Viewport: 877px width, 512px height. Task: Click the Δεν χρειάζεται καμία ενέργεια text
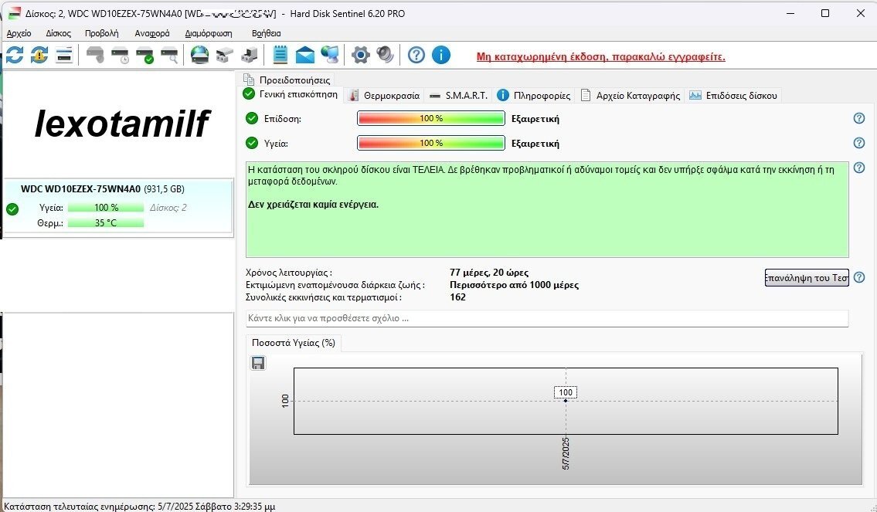click(313, 205)
